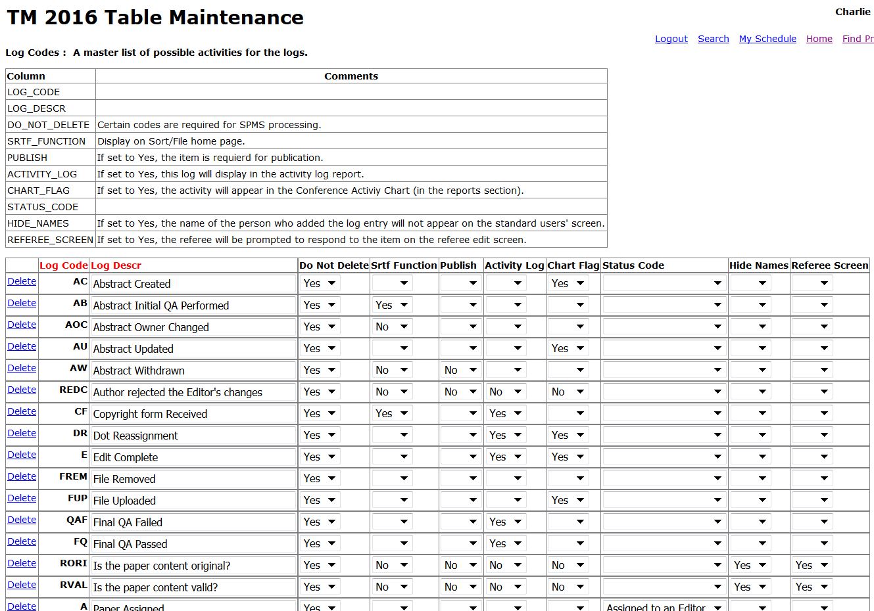Delete the Abstract Created row
This screenshot has width=874, height=611.
tap(22, 281)
